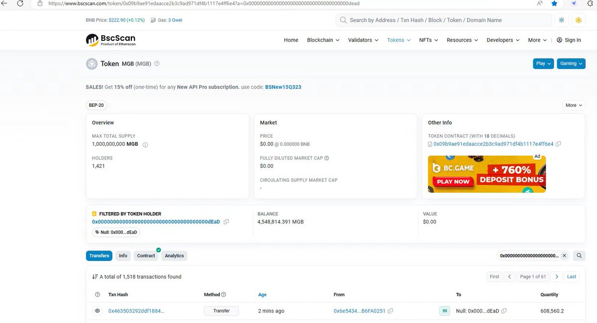The image size is (597, 323).
Task: Click the First page button
Action: (x=495, y=277)
